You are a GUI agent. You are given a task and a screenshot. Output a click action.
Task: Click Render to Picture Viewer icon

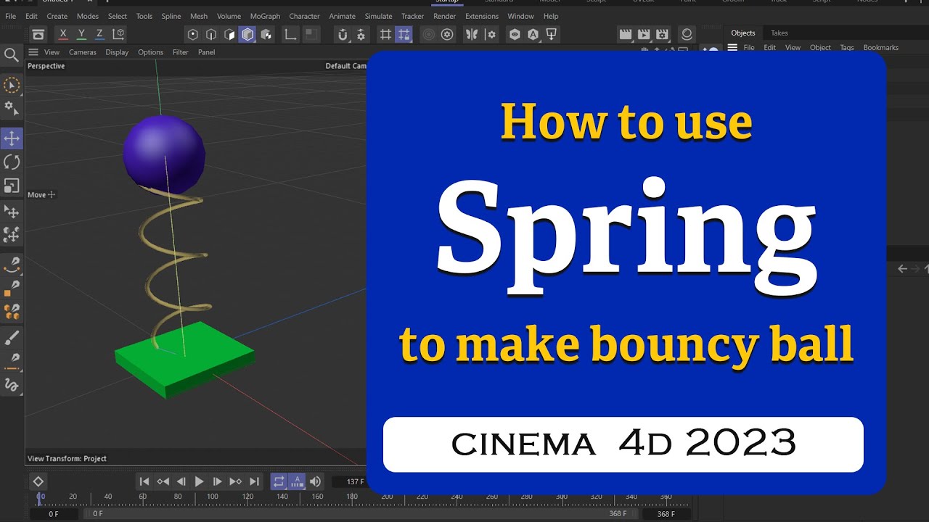coord(643,34)
